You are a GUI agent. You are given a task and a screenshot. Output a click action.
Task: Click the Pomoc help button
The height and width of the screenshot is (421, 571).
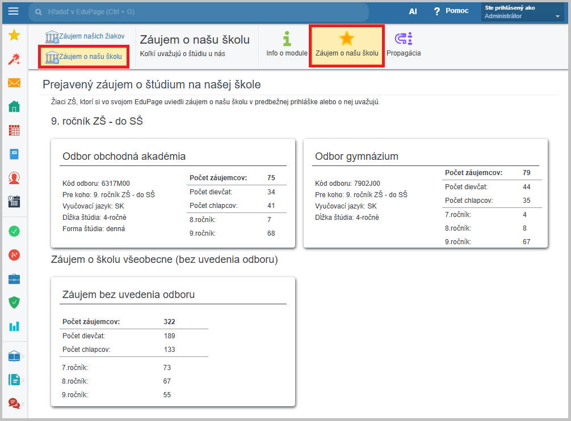[x=451, y=11]
